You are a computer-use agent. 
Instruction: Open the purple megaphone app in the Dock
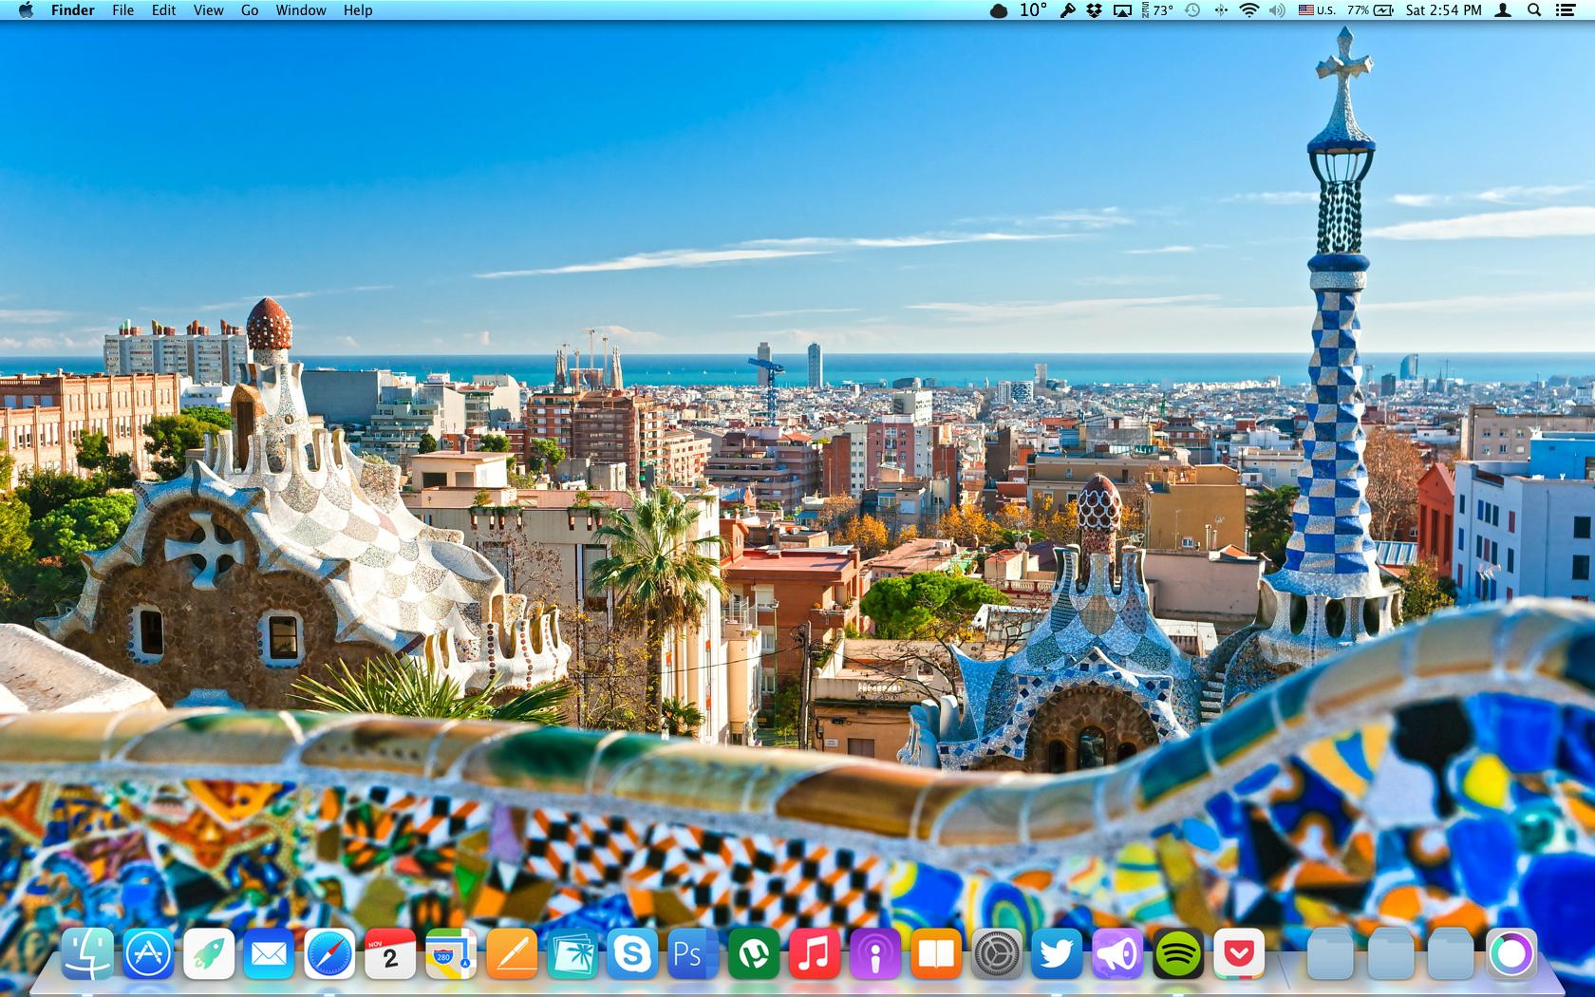1117,953
